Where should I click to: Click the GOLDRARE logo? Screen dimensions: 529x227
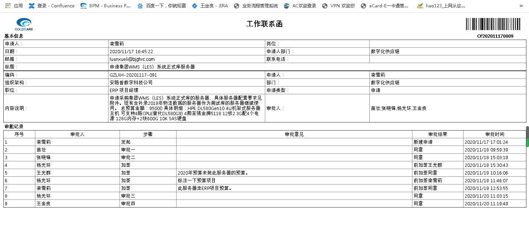(24, 25)
